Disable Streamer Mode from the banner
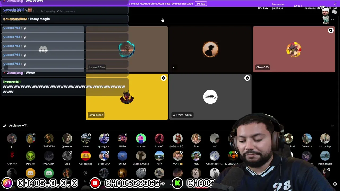Viewport: 340px width, 191px height. (x=201, y=3)
